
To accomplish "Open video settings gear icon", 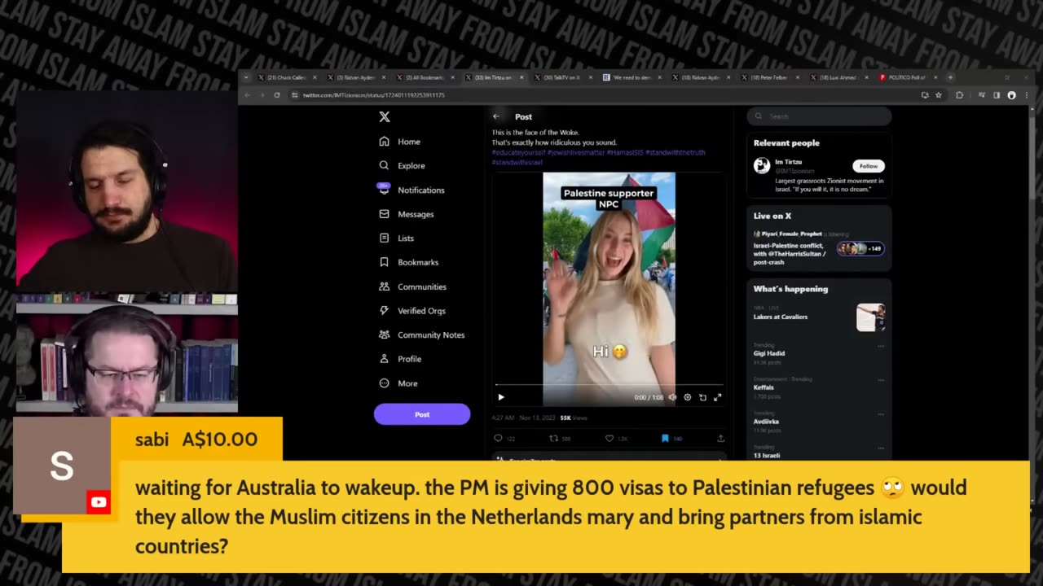I will 688,397.
